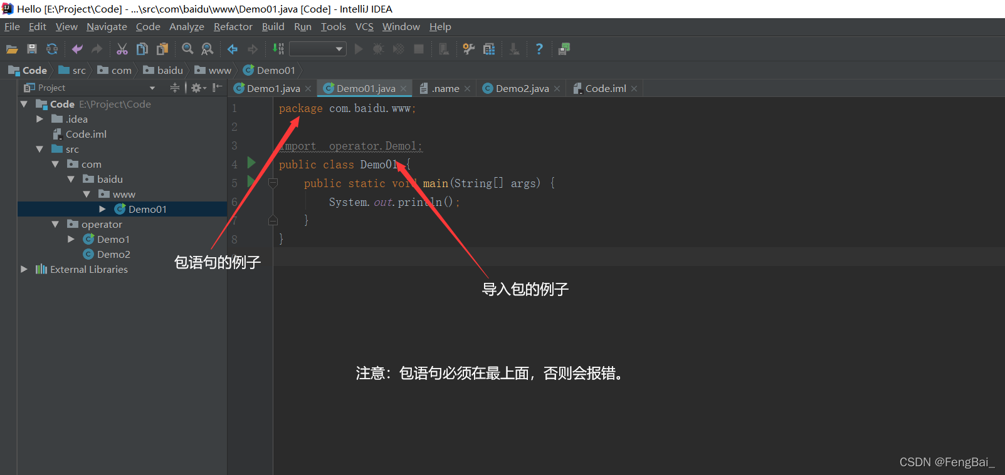The height and width of the screenshot is (475, 1005).
Task: Click the Cut scissors icon
Action: tap(122, 49)
